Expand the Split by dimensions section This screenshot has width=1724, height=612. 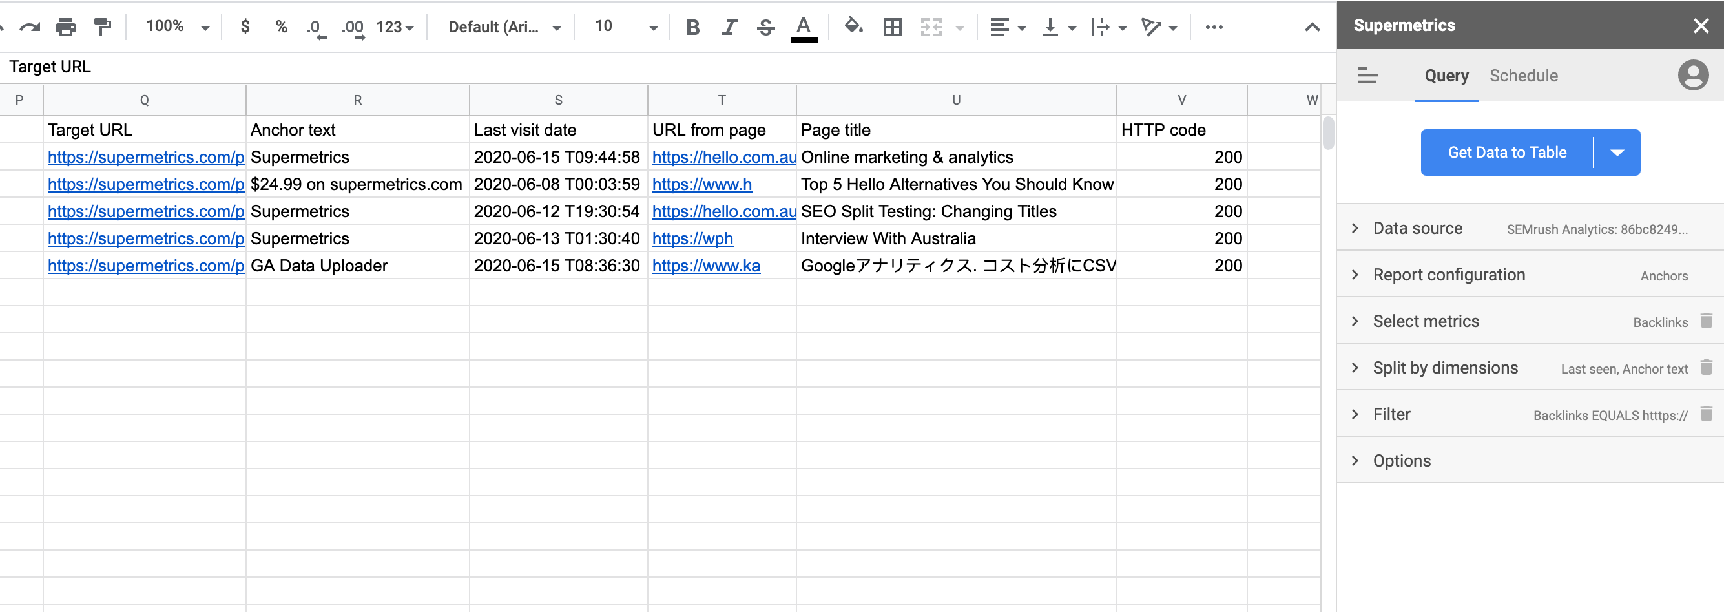tap(1531, 368)
